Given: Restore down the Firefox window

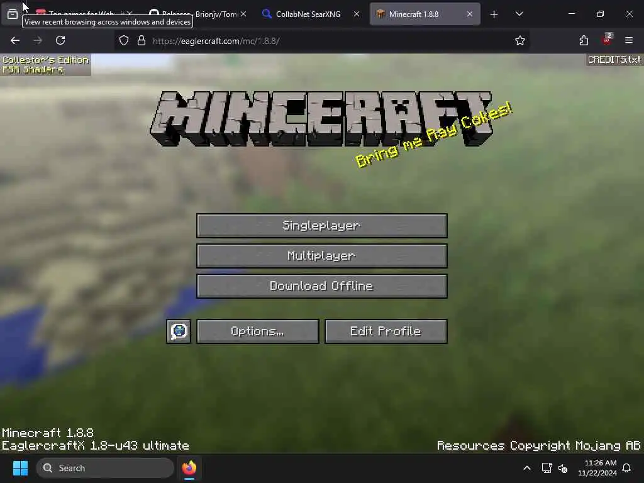Looking at the screenshot, I should click(601, 14).
